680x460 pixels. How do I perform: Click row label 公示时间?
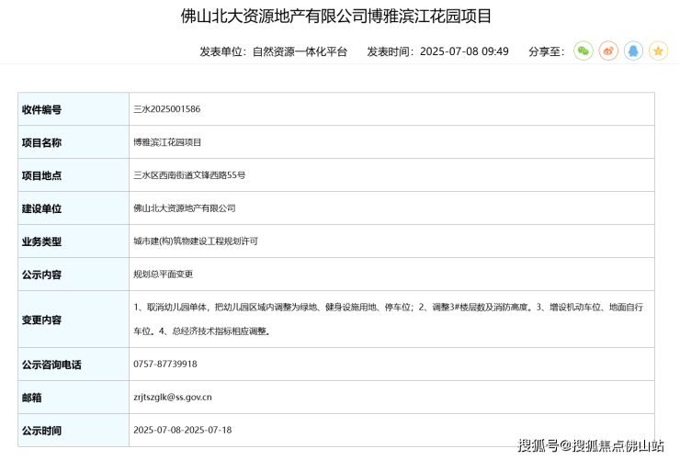click(x=41, y=431)
